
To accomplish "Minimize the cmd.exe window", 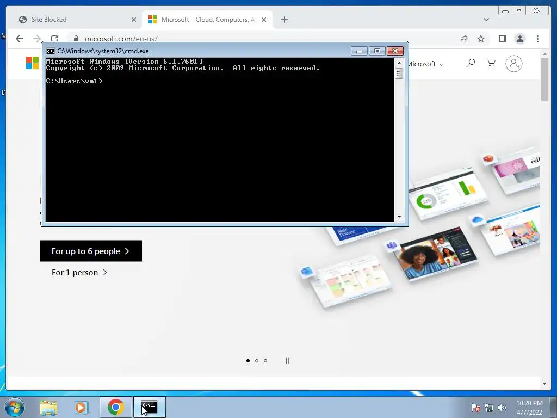I will point(359,51).
